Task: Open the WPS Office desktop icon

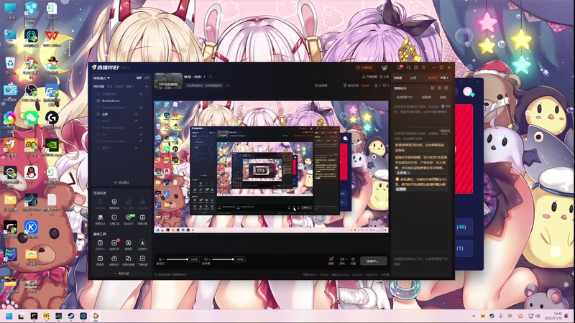Action: (x=52, y=38)
